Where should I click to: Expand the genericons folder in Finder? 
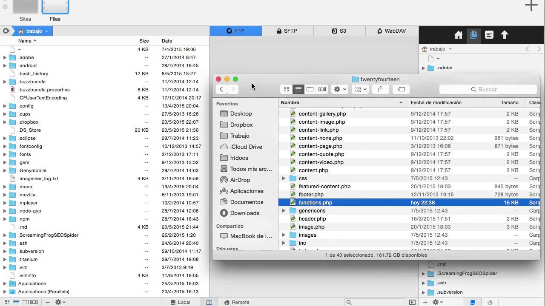(284, 211)
